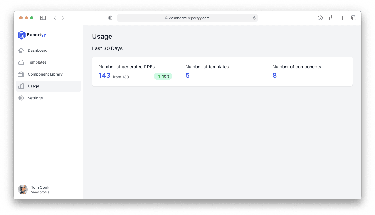Click the browser share icon
This screenshot has height=215, width=375.
(331, 18)
